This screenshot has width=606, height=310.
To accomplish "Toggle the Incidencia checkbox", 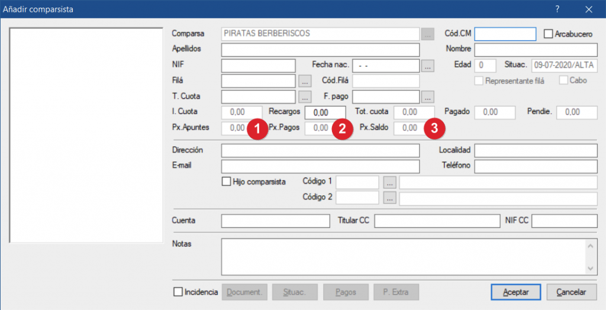I will pyautogui.click(x=178, y=292).
